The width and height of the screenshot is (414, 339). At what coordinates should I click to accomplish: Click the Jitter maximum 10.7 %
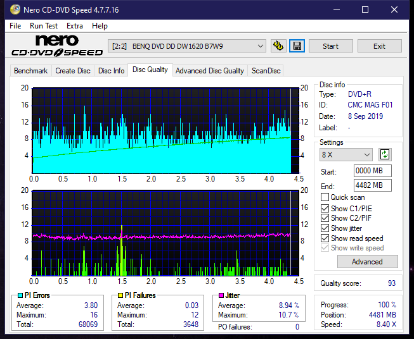tap(288, 315)
